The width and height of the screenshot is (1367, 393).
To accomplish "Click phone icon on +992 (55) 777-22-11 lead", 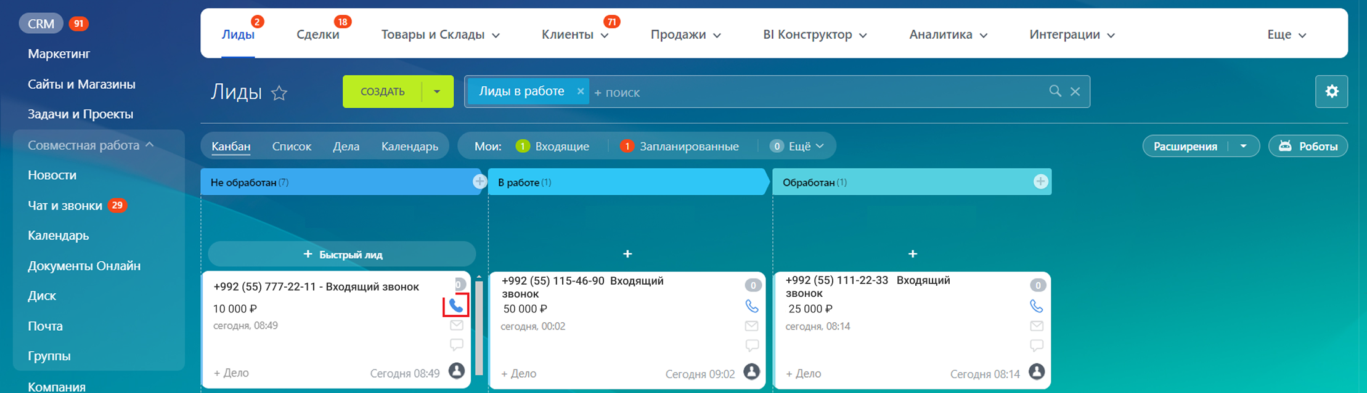I will (455, 306).
